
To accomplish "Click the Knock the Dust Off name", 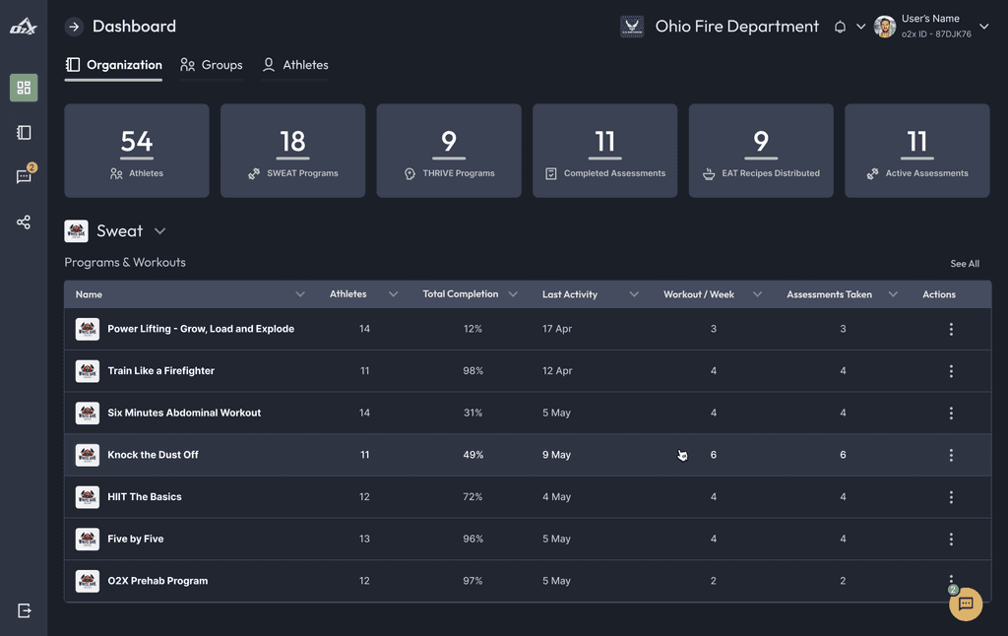I will click(153, 455).
